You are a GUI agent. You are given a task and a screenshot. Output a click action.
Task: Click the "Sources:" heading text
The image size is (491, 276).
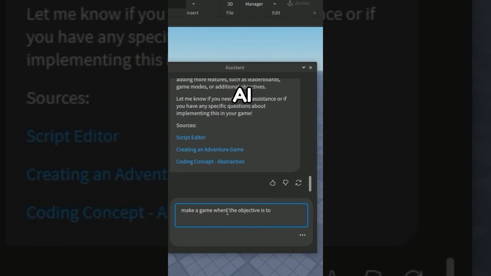186,125
